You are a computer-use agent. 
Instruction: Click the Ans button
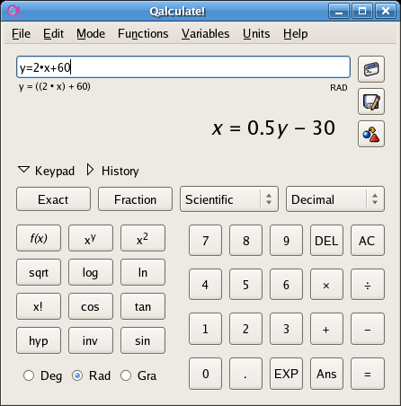(x=326, y=374)
